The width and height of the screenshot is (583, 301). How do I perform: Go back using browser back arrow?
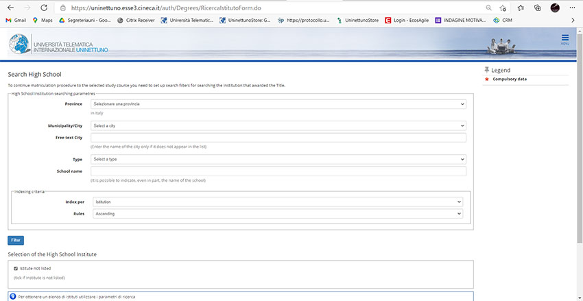10,8
